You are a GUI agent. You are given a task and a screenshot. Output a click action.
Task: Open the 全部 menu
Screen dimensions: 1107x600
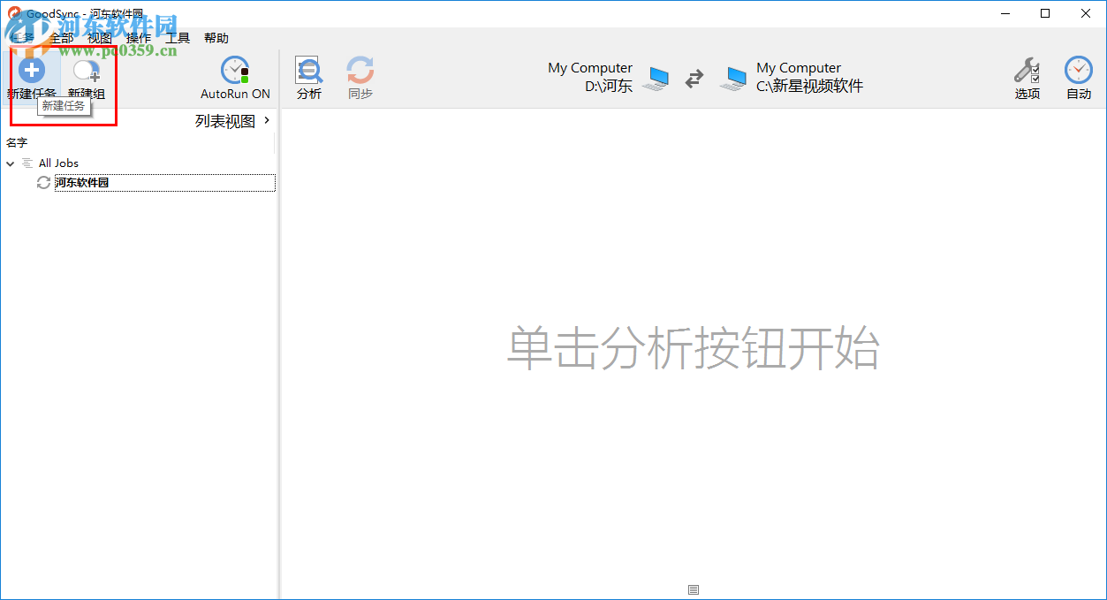pyautogui.click(x=61, y=38)
